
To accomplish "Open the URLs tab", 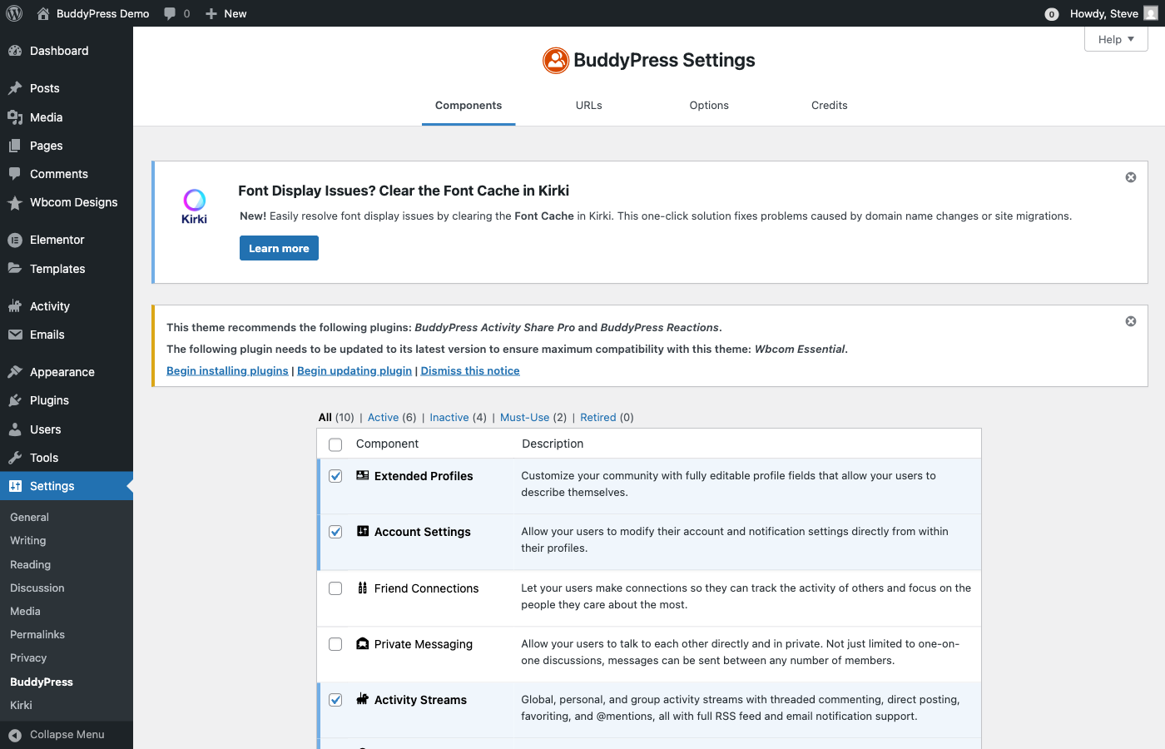I will [588, 105].
